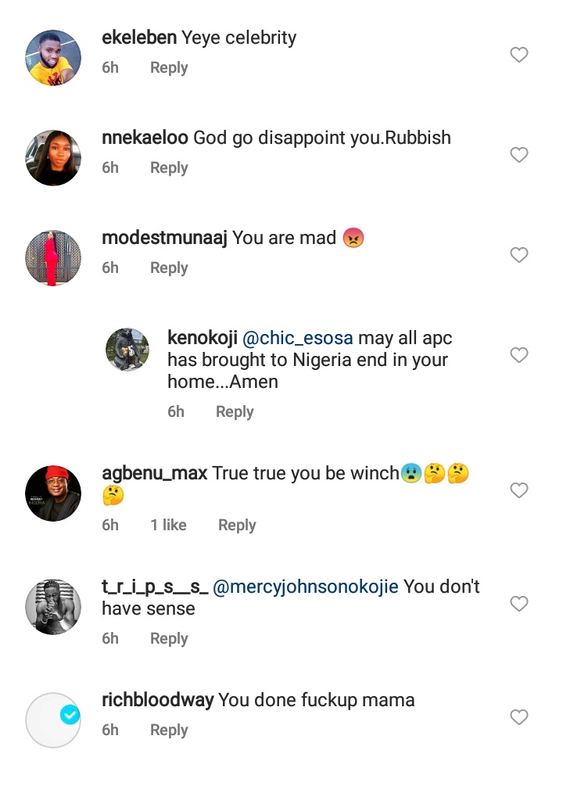Tap the heart beside t_r_i_p_s__s_ comment
Viewport: 563px width, 786px height.
tap(518, 604)
